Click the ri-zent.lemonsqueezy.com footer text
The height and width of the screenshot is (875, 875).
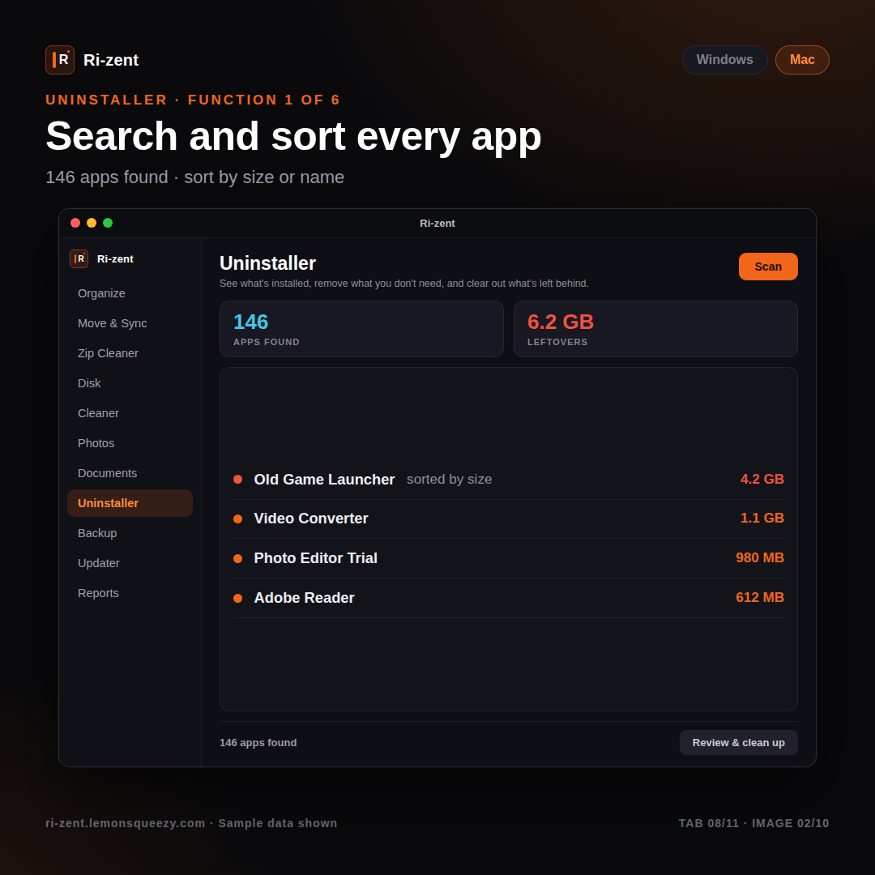[126, 824]
